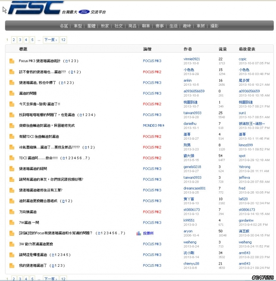
Task: Click the poll chart icon beside 投票所
Action: [x=138, y=233]
